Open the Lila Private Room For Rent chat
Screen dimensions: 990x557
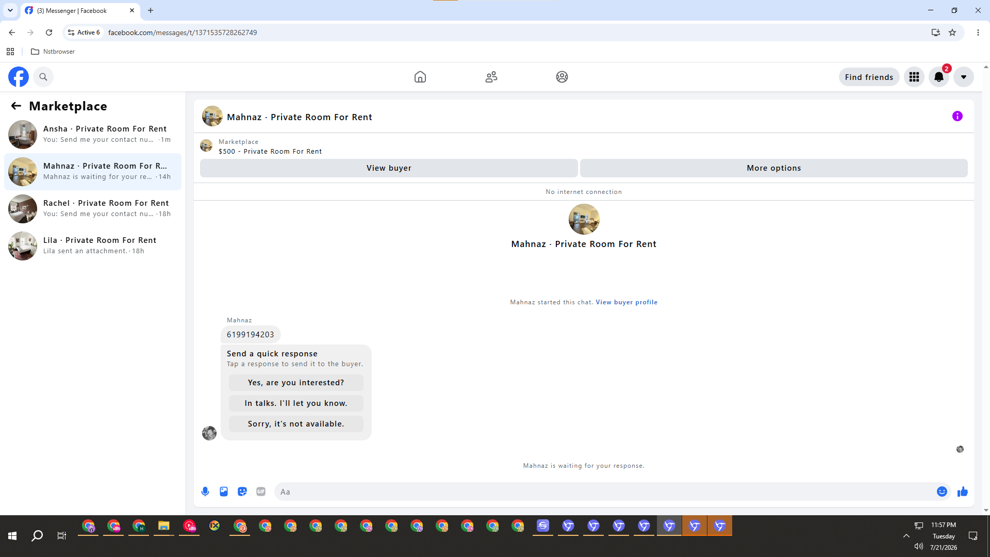tap(93, 246)
